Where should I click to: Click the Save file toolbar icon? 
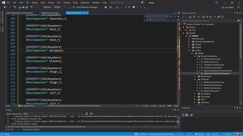coord(23,7)
